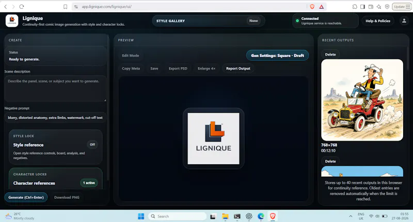Delete the second recent output entry
Screen dimensions: 413x222
[x=330, y=161]
